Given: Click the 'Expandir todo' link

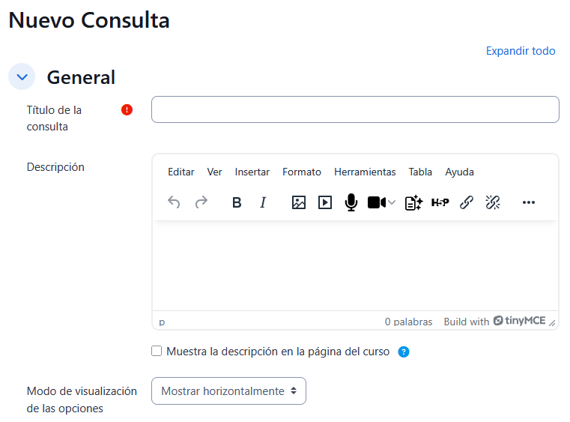Looking at the screenshot, I should (521, 51).
